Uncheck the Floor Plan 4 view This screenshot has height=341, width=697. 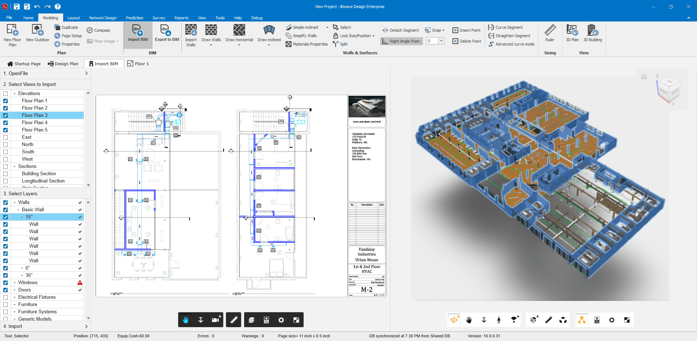tap(5, 123)
